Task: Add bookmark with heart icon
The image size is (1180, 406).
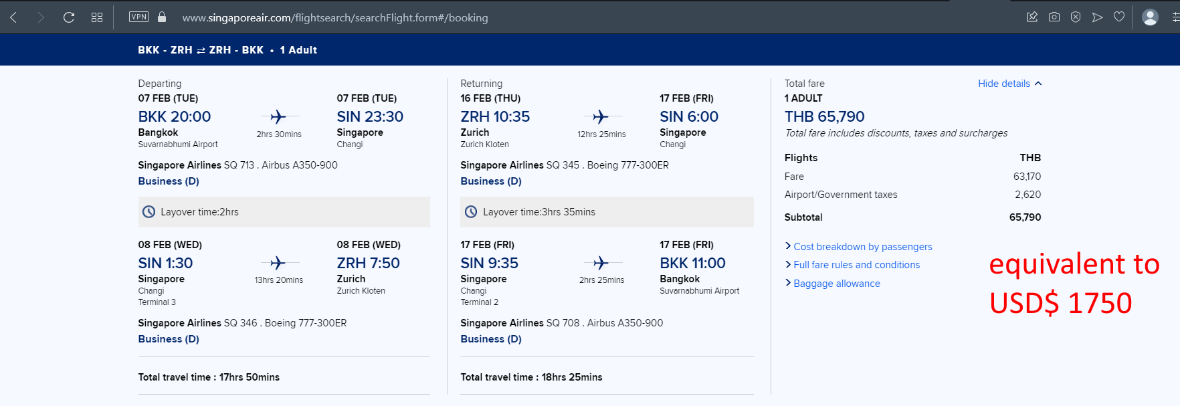Action: pyautogui.click(x=1119, y=17)
